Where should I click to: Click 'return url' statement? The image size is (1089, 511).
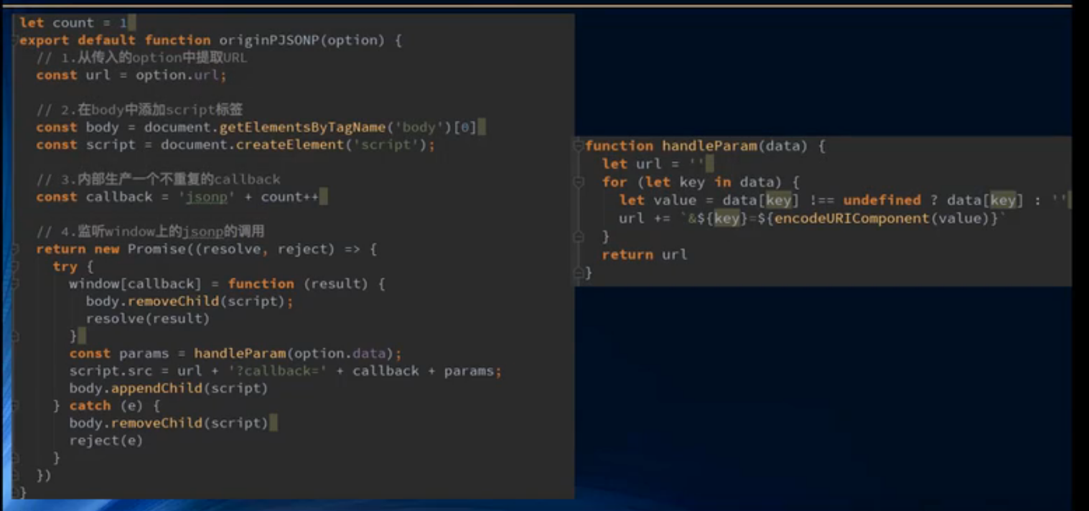point(644,255)
